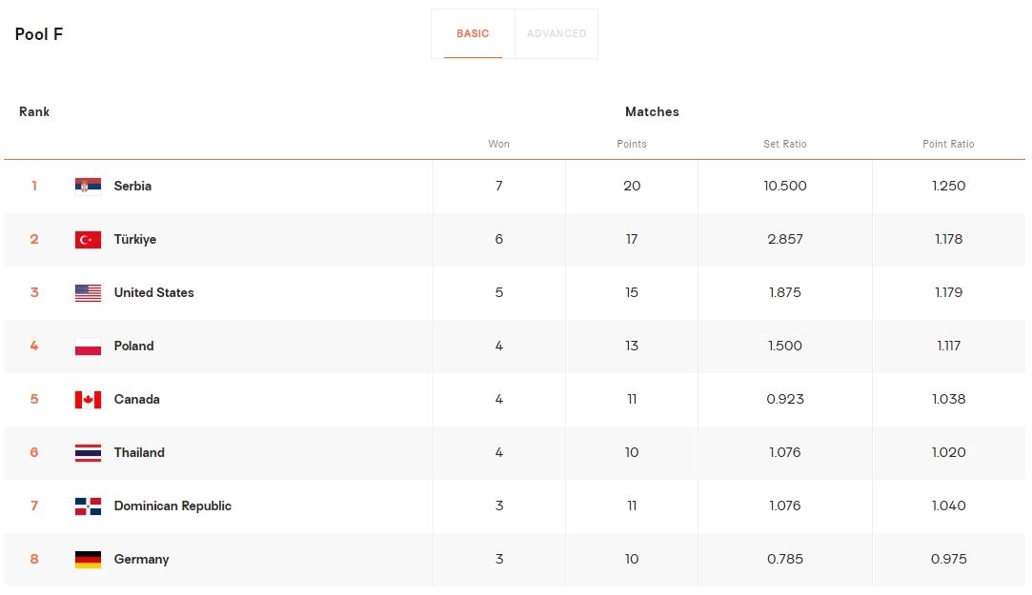Viewport: 1032px width, 595px height.
Task: Click the Germany flag icon
Action: [x=88, y=560]
